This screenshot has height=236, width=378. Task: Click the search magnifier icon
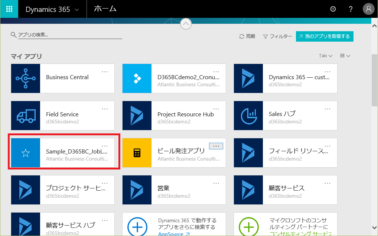click(x=13, y=35)
